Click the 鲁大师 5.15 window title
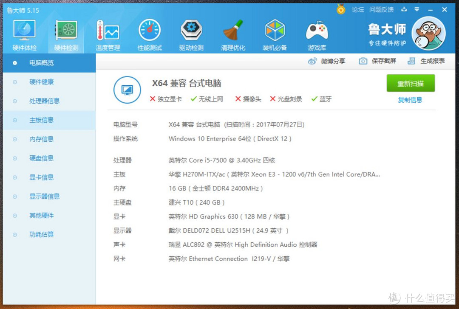This screenshot has height=309, width=459. click(23, 11)
